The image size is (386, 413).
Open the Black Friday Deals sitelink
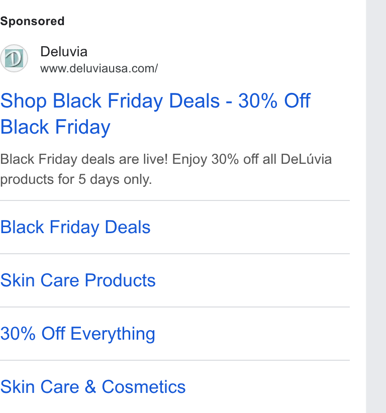(x=75, y=227)
